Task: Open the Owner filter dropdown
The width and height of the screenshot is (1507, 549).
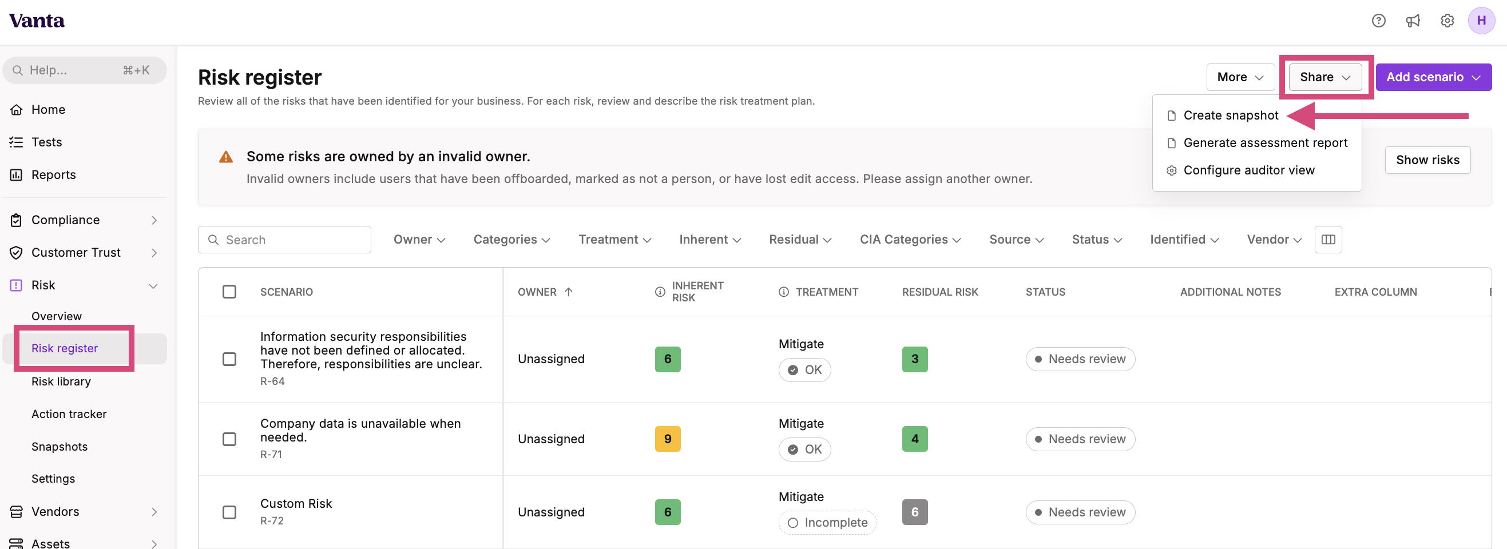Action: (419, 240)
